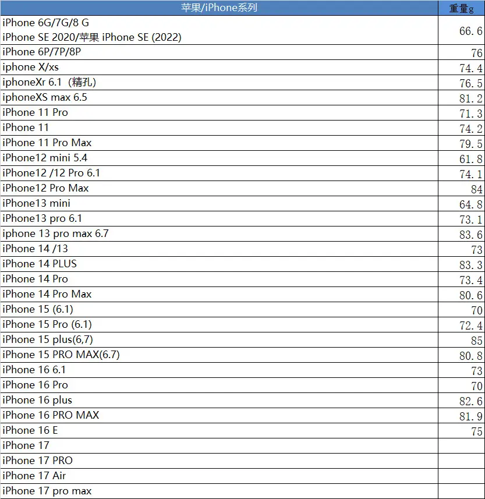485x499 pixels.
Task: Select the iPhone 6P/7P/8P cell
Action: [x=219, y=52]
